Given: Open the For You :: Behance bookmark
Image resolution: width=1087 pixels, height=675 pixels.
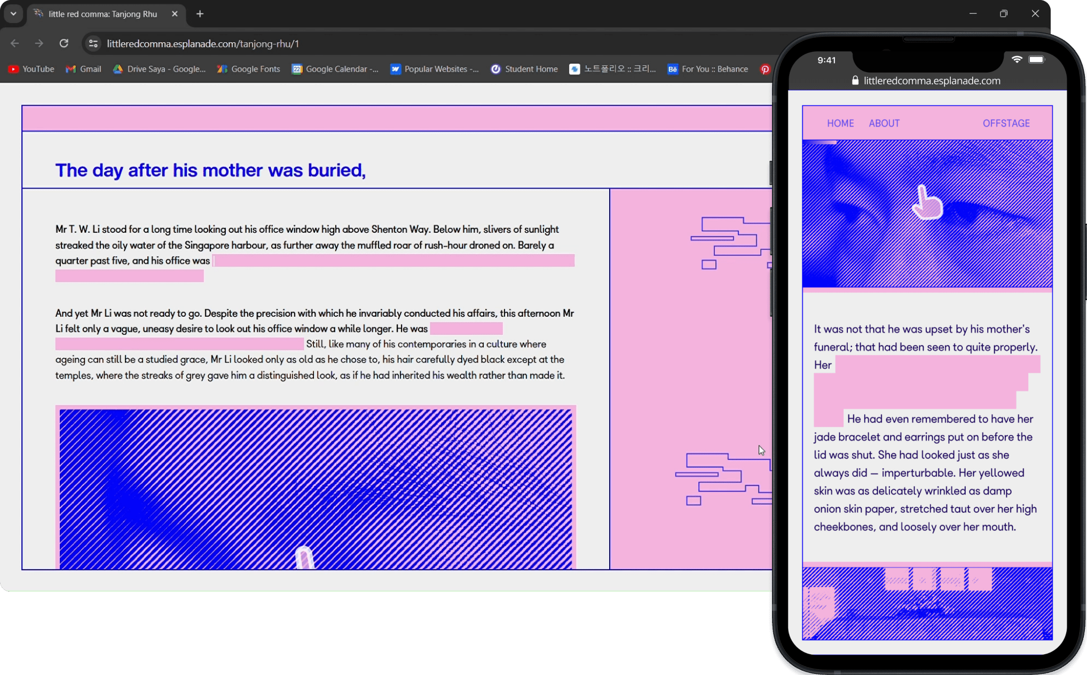Looking at the screenshot, I should pyautogui.click(x=708, y=69).
